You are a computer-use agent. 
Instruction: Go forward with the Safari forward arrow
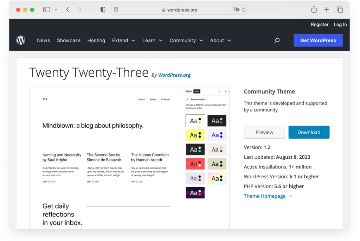[80, 9]
